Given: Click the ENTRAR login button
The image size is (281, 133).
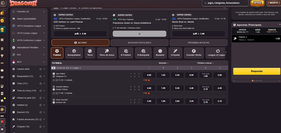Looking at the screenshot, I should click(257, 3).
